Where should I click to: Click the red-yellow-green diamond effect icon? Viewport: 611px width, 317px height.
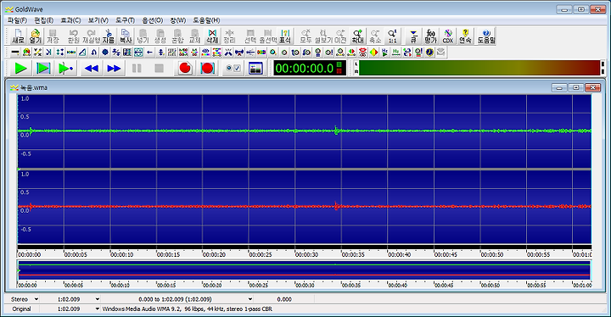tap(373, 52)
